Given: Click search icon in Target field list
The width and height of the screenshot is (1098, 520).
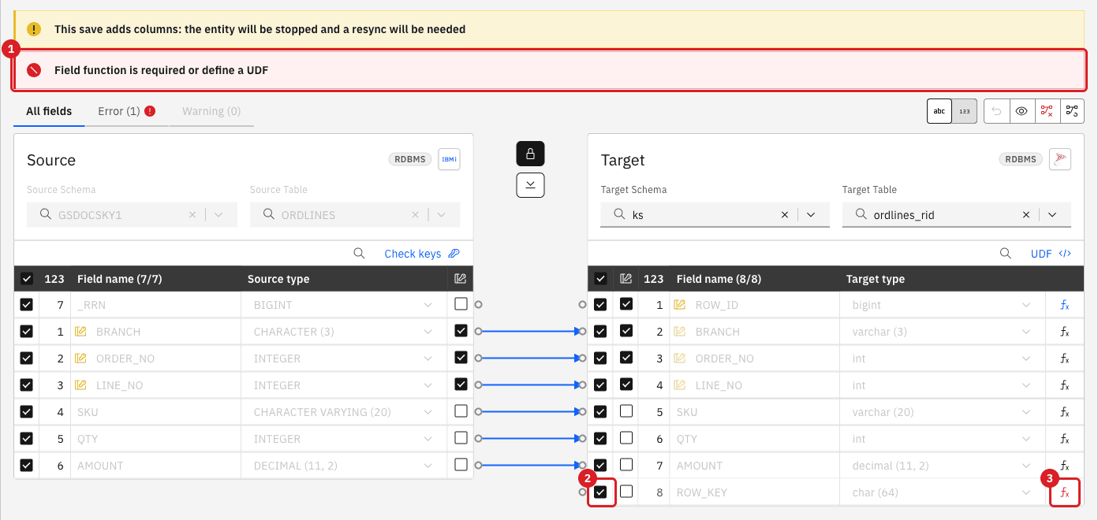Looking at the screenshot, I should (x=1006, y=253).
